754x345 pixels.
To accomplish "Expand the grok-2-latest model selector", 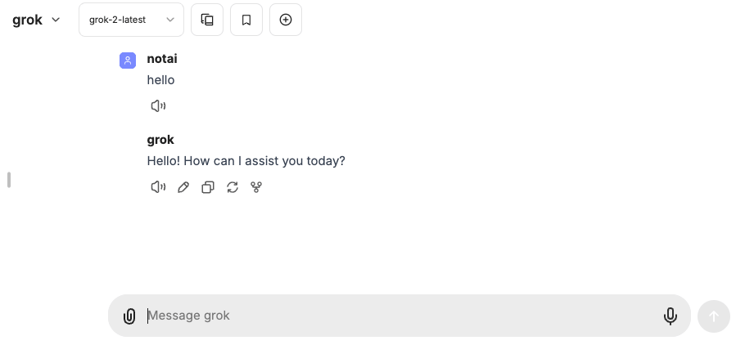I will pyautogui.click(x=131, y=20).
